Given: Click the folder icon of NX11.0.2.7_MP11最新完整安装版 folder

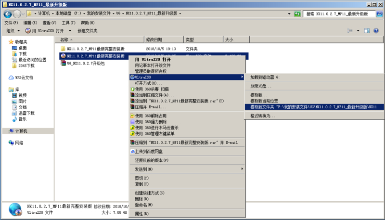Looking at the screenshot, I should tap(63, 49).
